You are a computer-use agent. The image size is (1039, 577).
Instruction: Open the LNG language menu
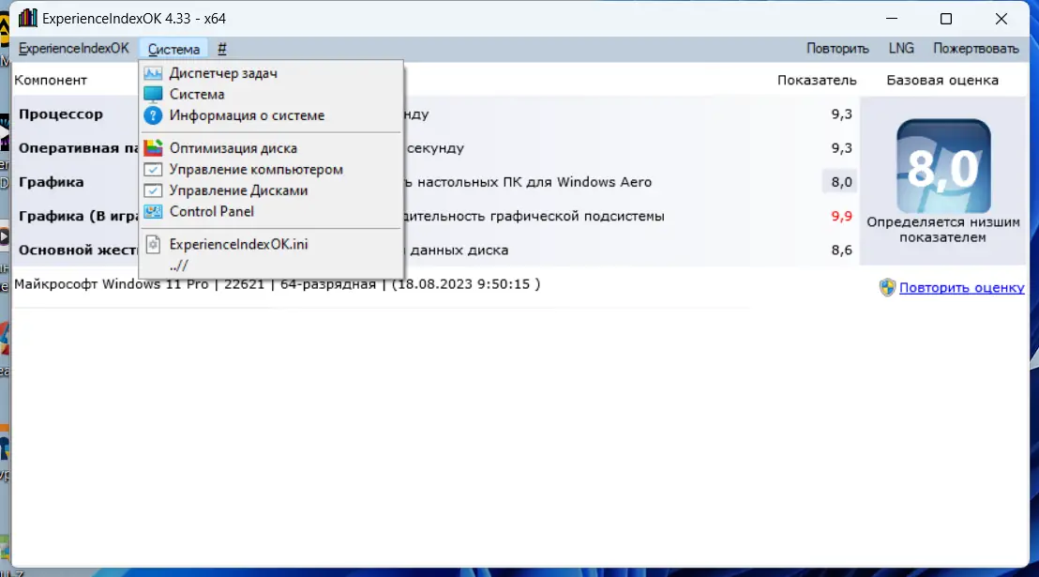point(901,49)
